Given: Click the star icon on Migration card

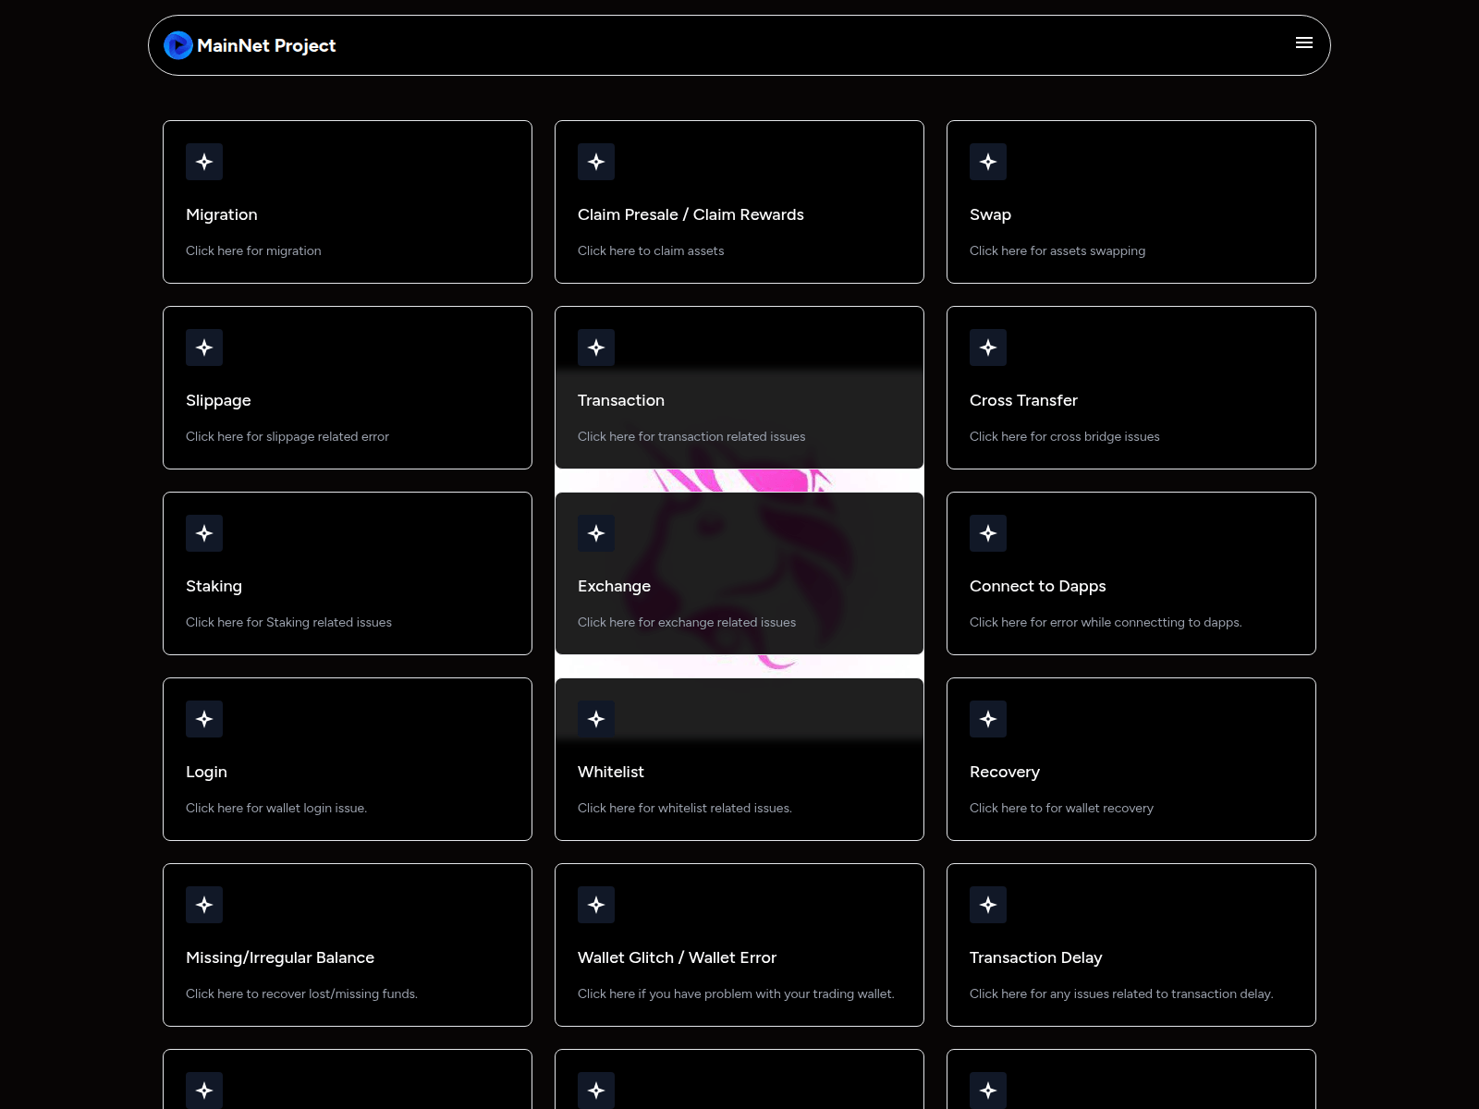Looking at the screenshot, I should click(x=204, y=162).
